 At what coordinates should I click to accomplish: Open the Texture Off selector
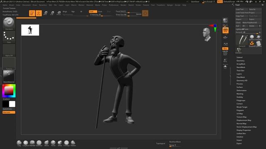pyautogui.click(x=9, y=63)
